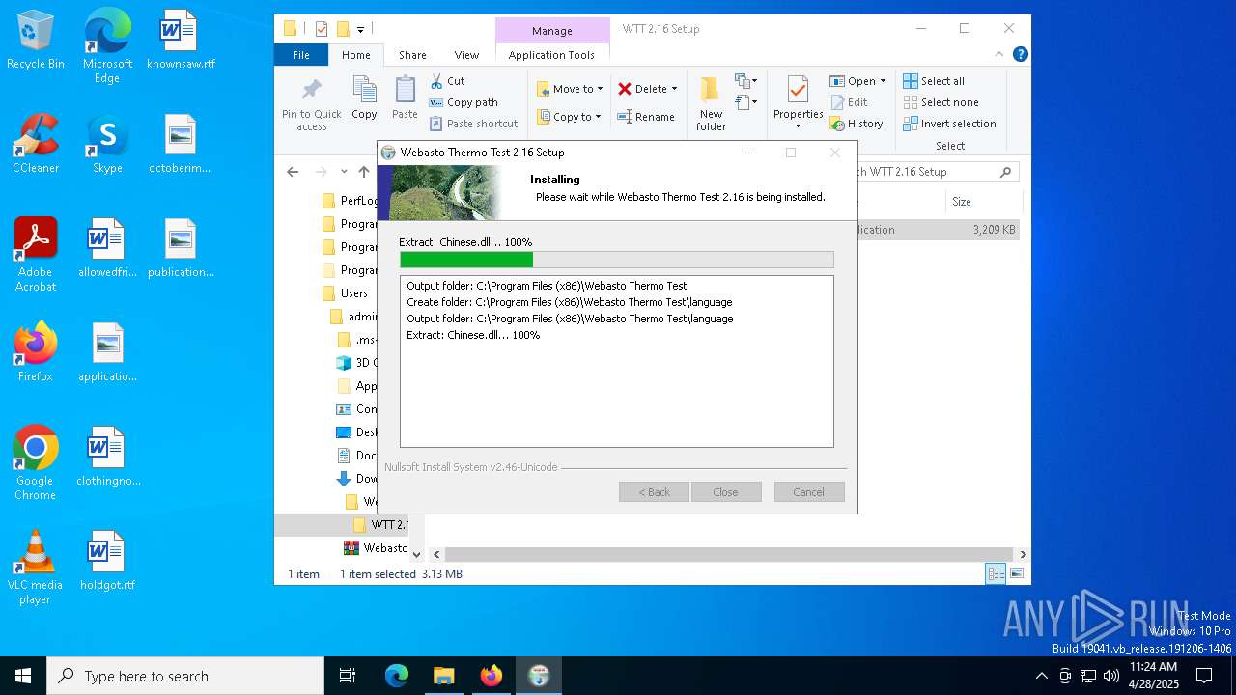Screen dimensions: 1236x695
Task: Click Pin to Quick access in ribbon
Action: (x=311, y=104)
